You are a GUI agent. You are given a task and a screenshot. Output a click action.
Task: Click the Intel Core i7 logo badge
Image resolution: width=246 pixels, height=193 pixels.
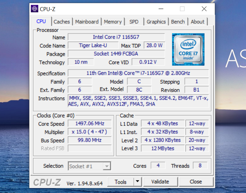(x=188, y=49)
